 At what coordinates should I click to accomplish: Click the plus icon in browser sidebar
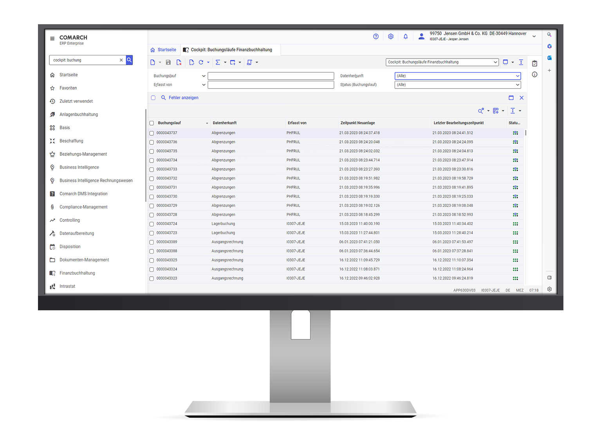(549, 71)
